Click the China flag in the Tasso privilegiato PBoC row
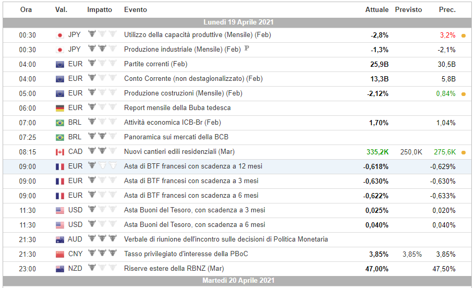475x288 pixels. click(59, 255)
